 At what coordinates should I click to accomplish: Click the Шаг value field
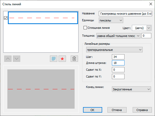click(x=118, y=57)
